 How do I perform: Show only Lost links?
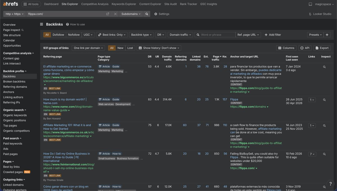tap(130, 48)
